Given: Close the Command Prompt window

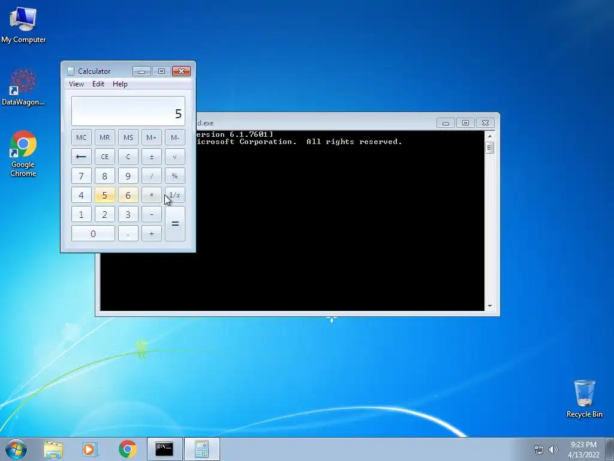Looking at the screenshot, I should coord(485,123).
